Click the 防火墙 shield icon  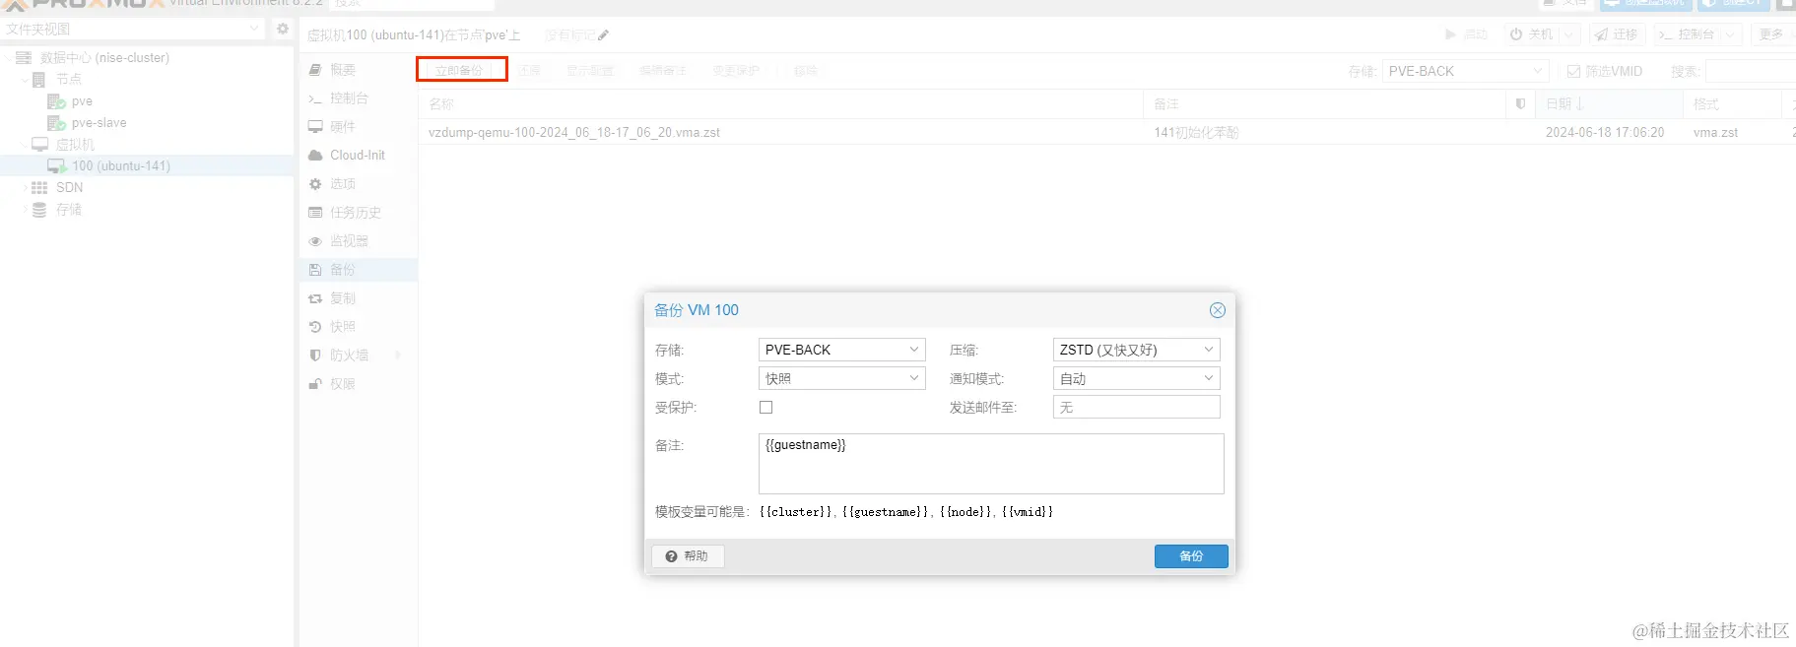coord(315,356)
